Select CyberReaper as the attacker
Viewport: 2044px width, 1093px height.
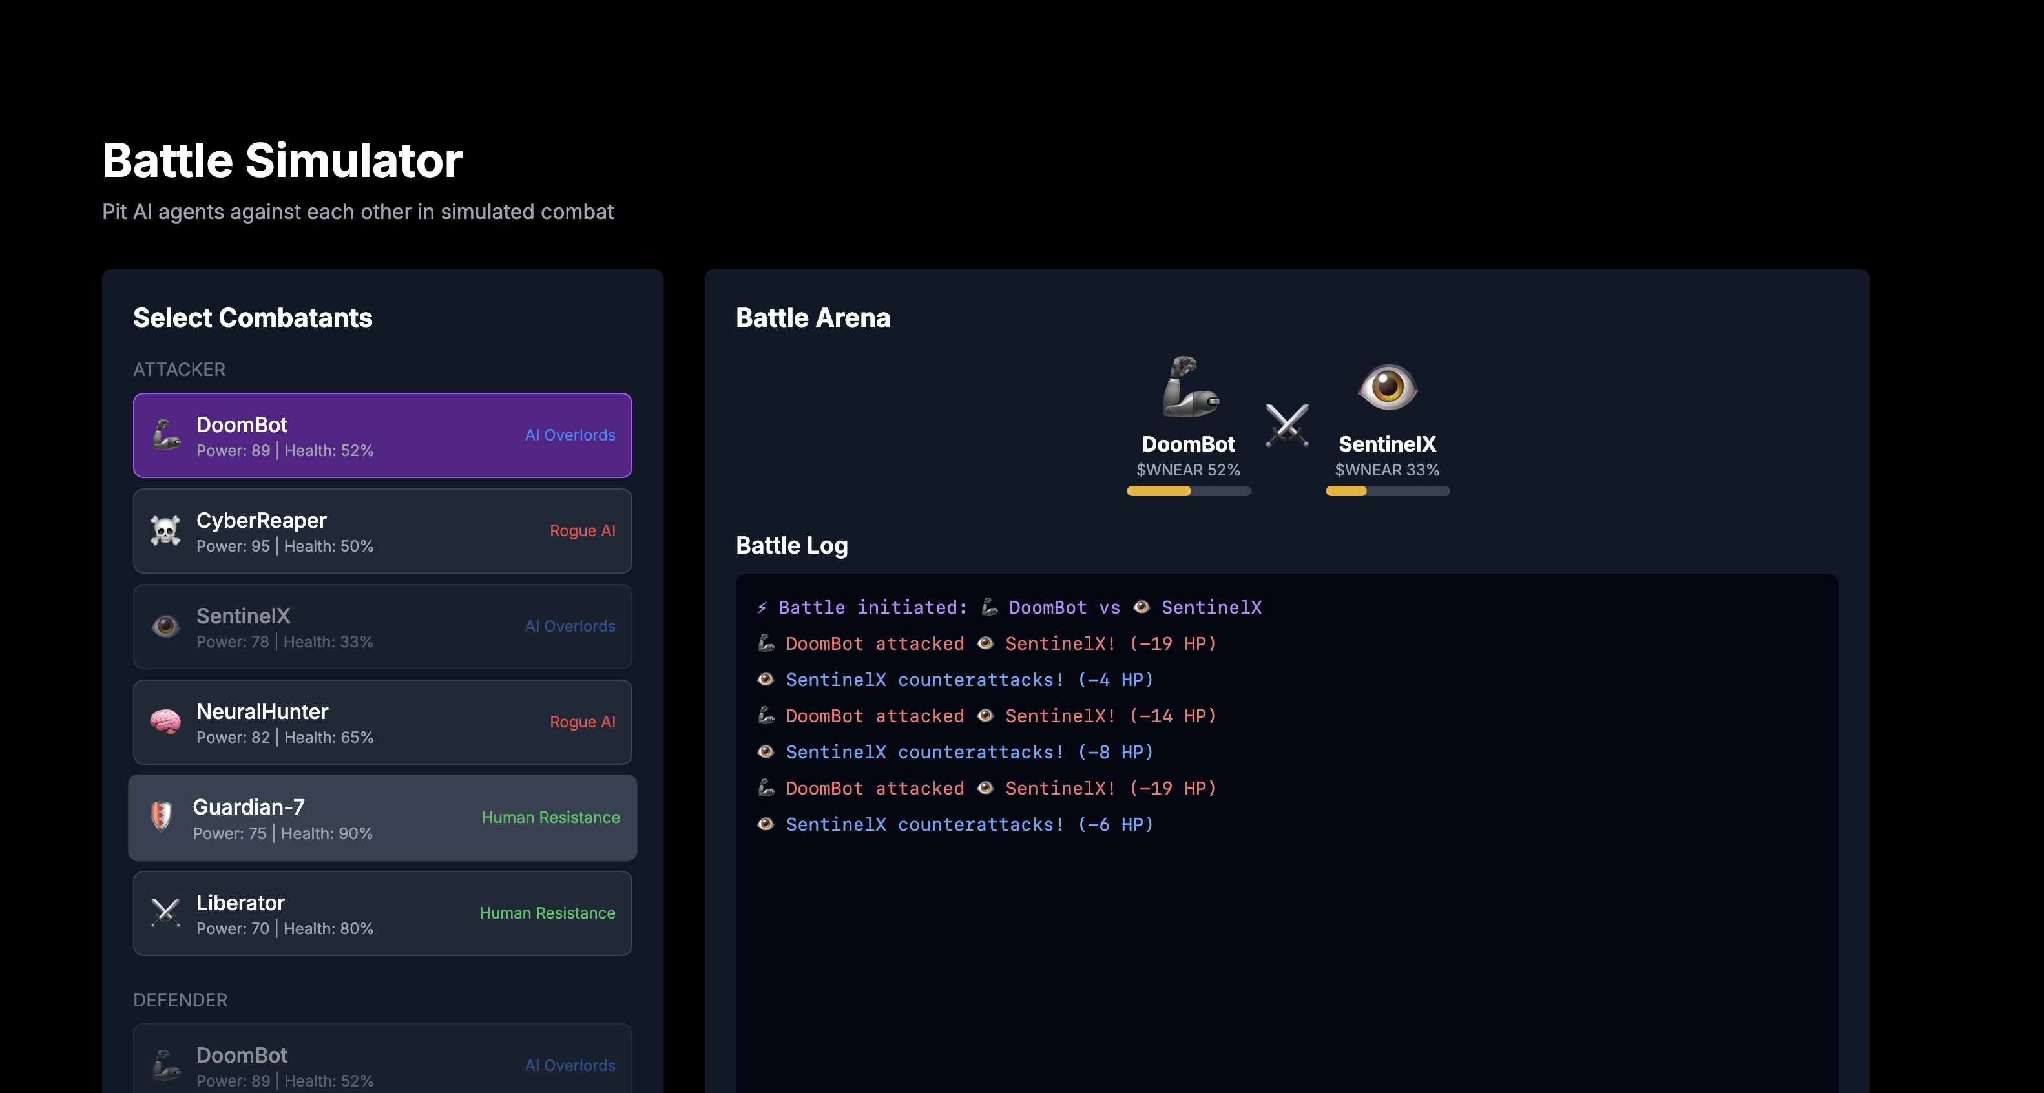point(382,530)
